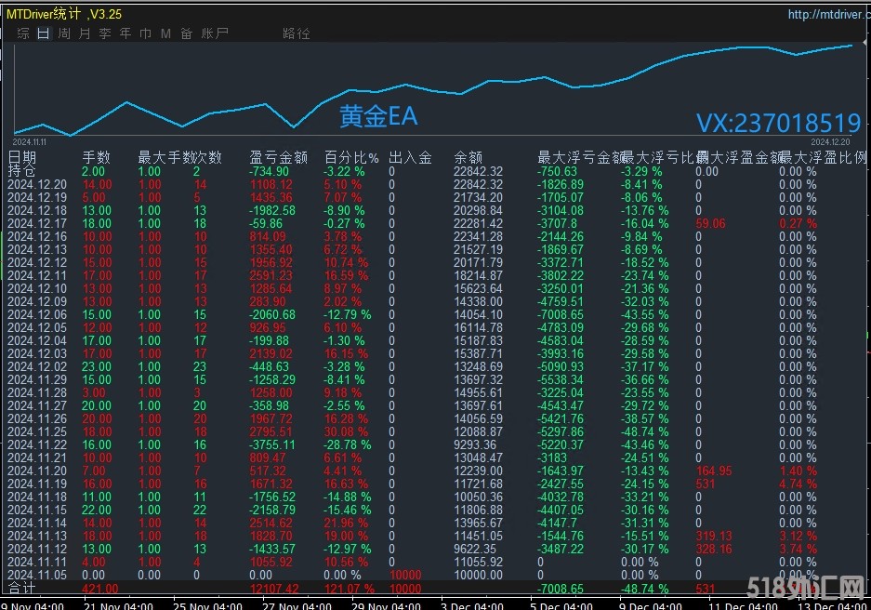
Task: Select the 年 yearly tab
Action: (x=125, y=33)
